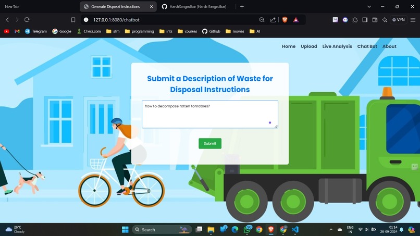Go to the Upload page

click(x=309, y=46)
